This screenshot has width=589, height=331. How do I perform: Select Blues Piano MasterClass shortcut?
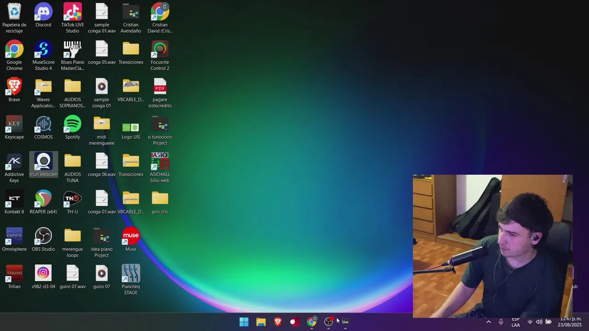click(72, 56)
